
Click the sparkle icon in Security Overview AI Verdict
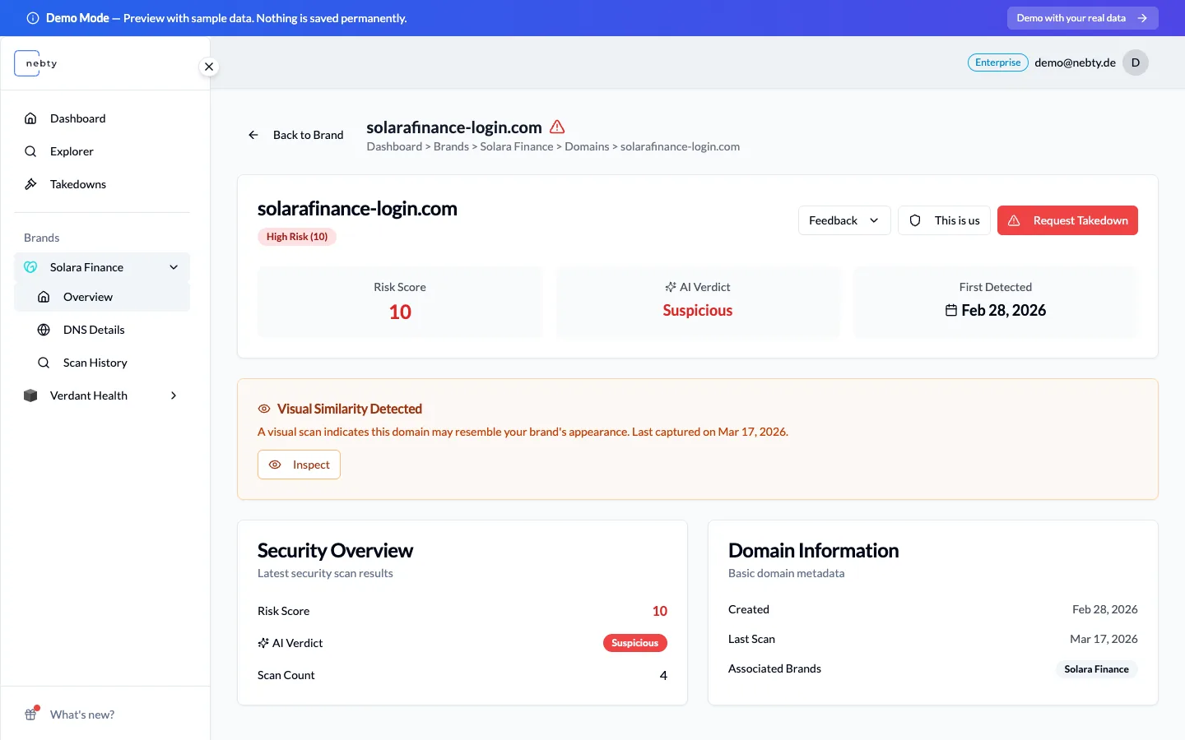click(263, 643)
